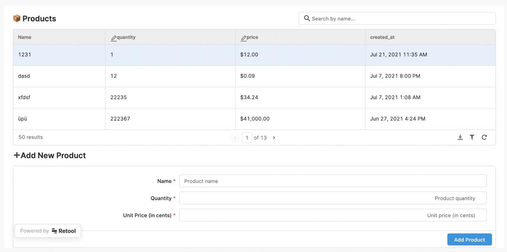Open the Powered by Retool link
Viewport: 507px width, 252px height.
point(48,231)
